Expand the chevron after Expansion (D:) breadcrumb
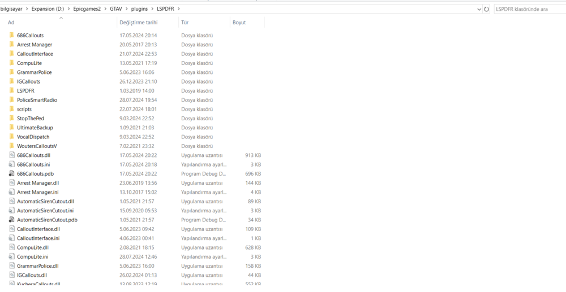Image resolution: width=566 pixels, height=292 pixels. coord(68,9)
